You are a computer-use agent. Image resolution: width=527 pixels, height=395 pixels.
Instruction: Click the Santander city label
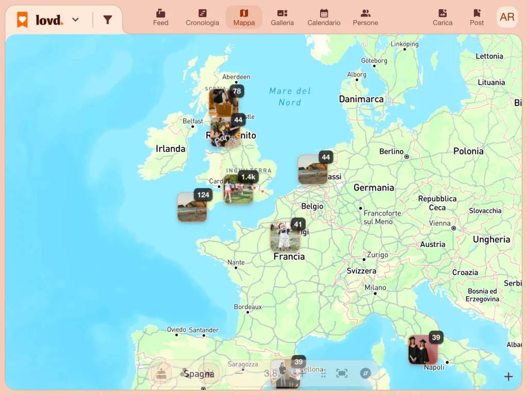[x=204, y=330]
